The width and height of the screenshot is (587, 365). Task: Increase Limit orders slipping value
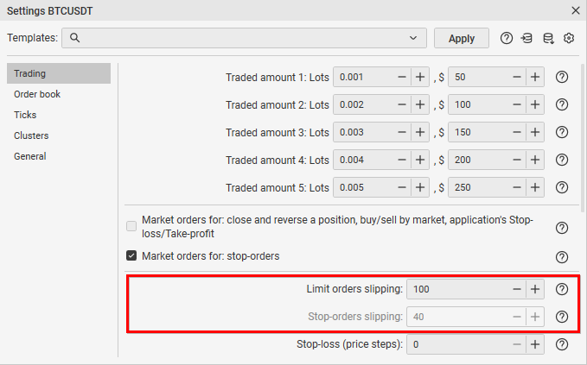click(x=535, y=289)
